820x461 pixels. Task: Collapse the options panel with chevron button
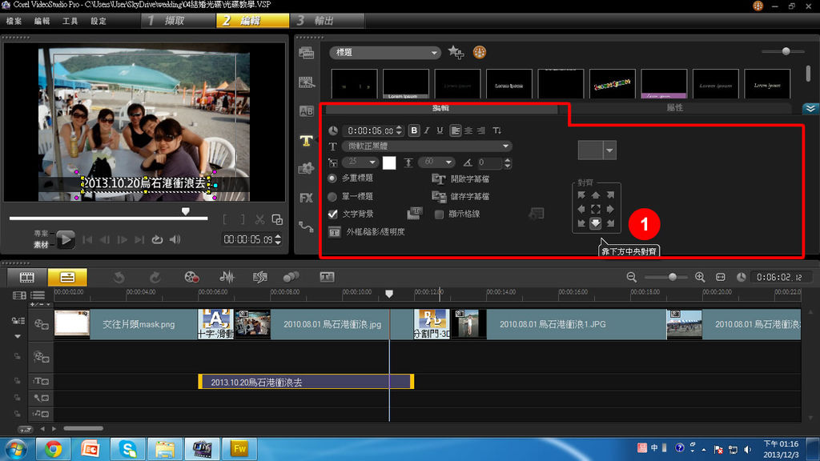tap(810, 108)
